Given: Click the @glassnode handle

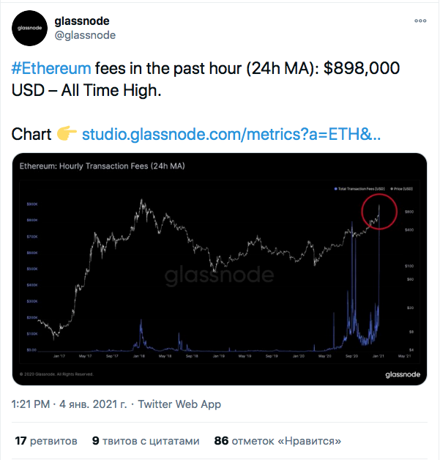Looking at the screenshot, I should pyautogui.click(x=85, y=35).
